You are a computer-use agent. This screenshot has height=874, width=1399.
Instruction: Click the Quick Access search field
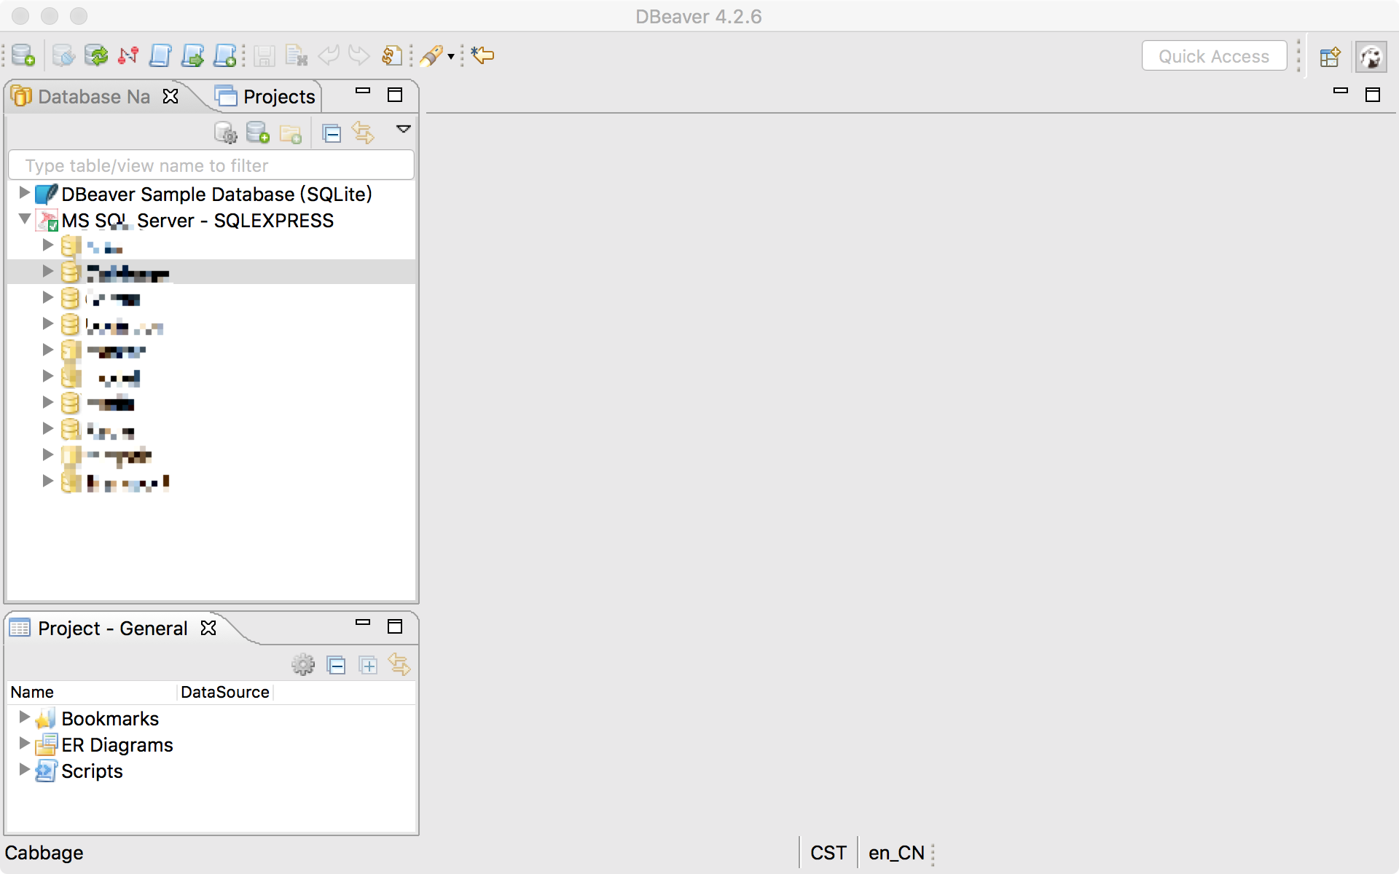pos(1214,56)
